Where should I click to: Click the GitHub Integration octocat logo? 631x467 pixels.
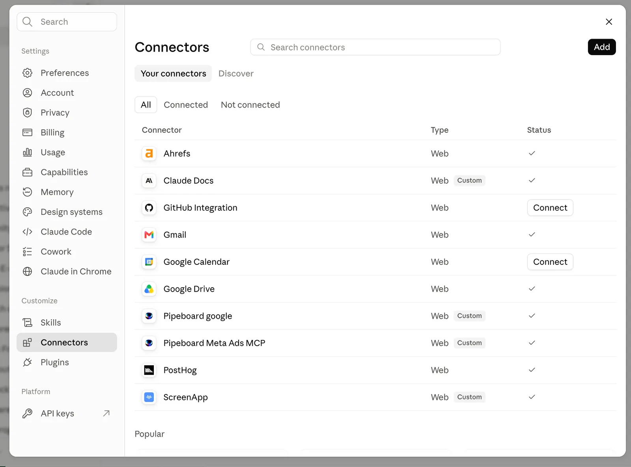pos(149,208)
